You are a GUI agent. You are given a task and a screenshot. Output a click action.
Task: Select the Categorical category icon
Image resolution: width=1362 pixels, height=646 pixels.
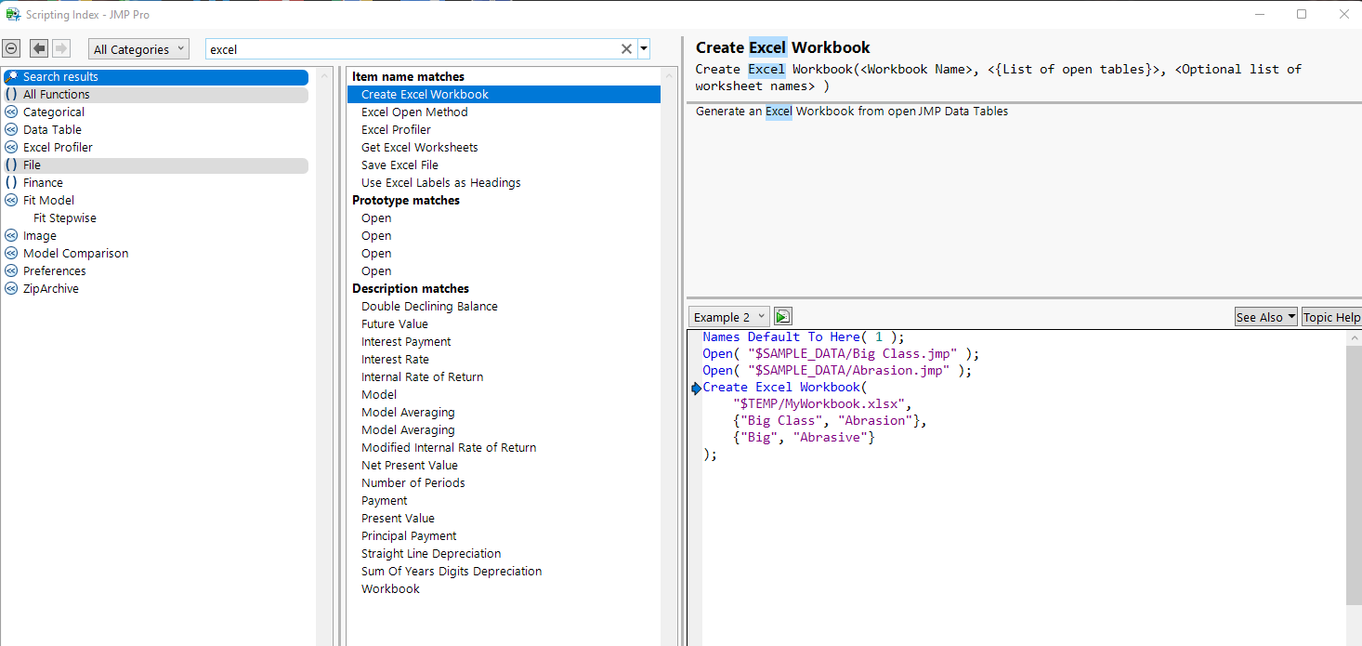11,112
